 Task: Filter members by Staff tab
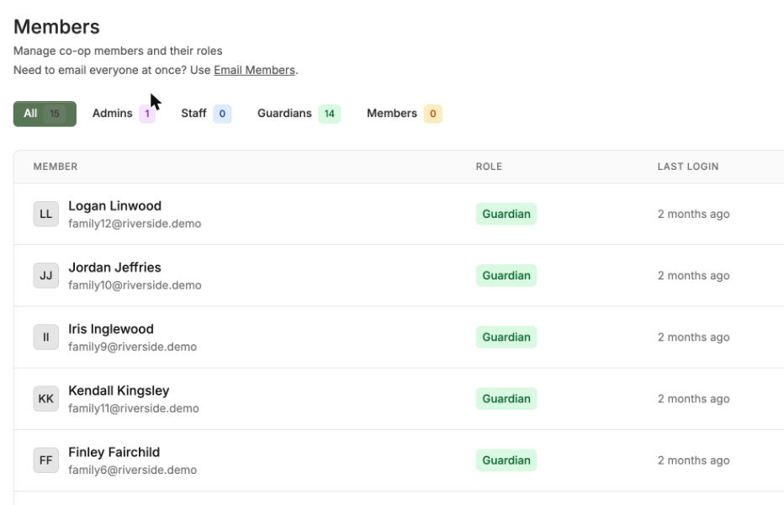click(x=206, y=114)
